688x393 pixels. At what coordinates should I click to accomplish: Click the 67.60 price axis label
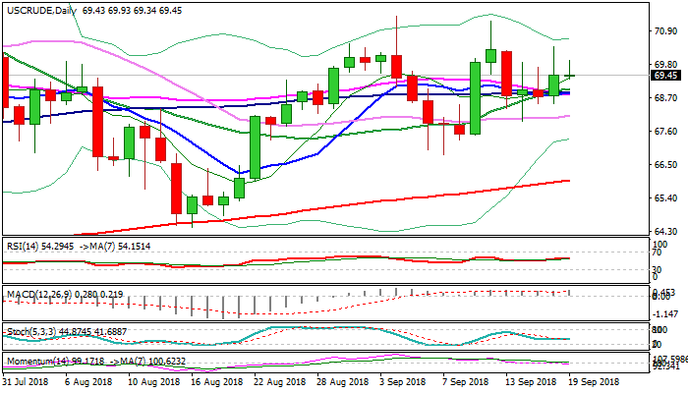click(664, 132)
